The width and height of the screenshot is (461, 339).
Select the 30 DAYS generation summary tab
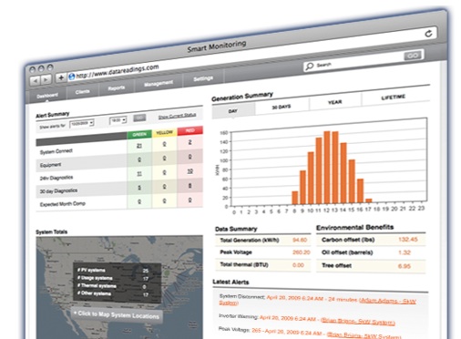pos(282,107)
